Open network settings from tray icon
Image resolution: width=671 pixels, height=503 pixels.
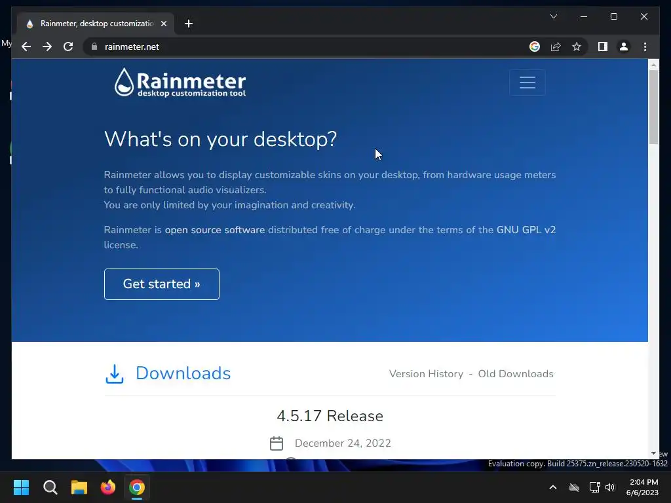pos(594,487)
